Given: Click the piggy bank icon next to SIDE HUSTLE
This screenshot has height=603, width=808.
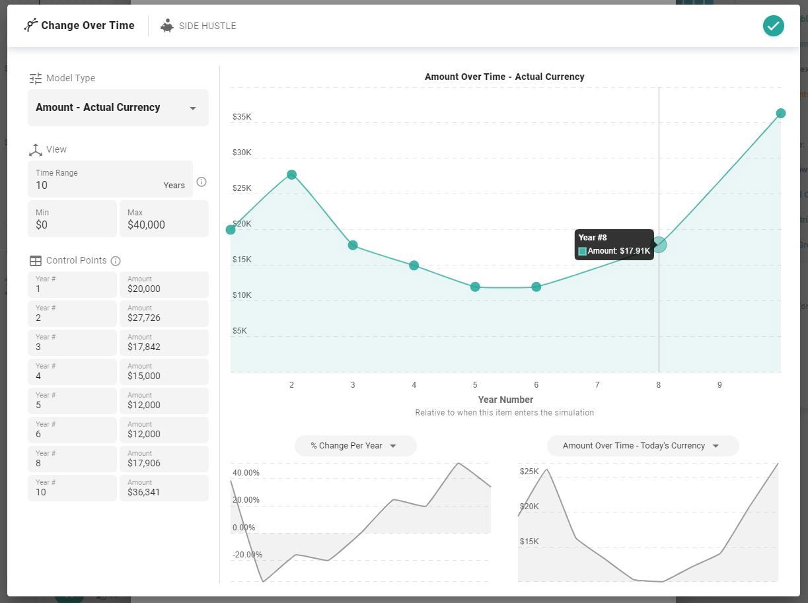Looking at the screenshot, I should [167, 26].
